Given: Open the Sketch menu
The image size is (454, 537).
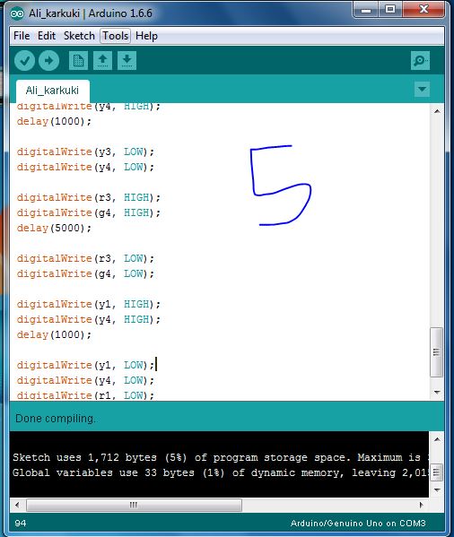Looking at the screenshot, I should 79,36.
